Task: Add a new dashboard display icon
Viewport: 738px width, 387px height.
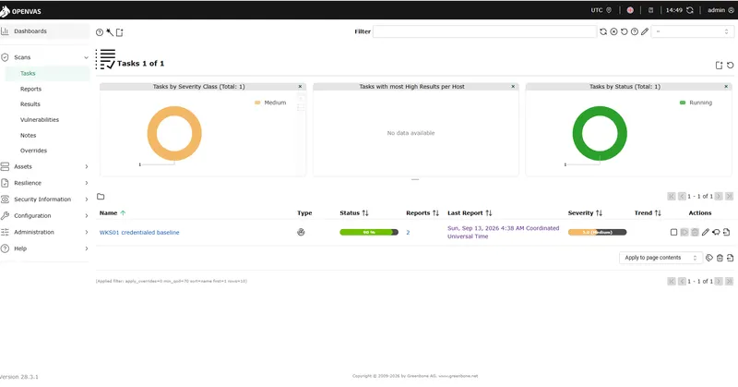Action: (x=719, y=65)
